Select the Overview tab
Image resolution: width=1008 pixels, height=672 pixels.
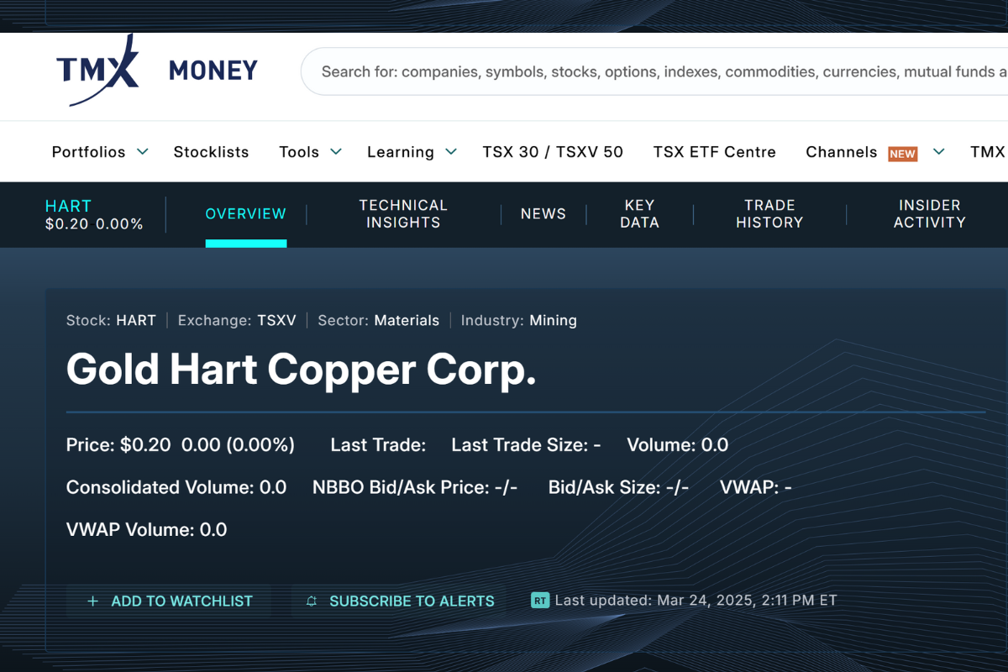[246, 214]
